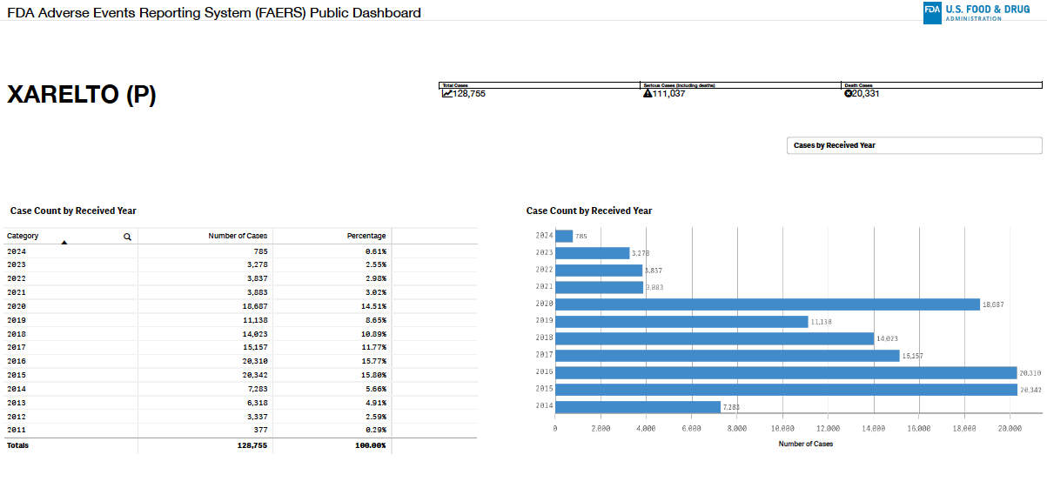This screenshot has height=488, width=1047.
Task: Click the Death Cases circled-x icon
Action: point(849,93)
